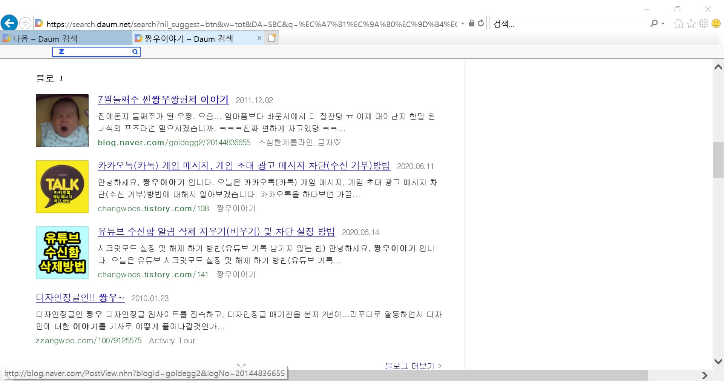Open the yawning baby thumbnail
Screen dimensions: 724x381
[x=62, y=121]
